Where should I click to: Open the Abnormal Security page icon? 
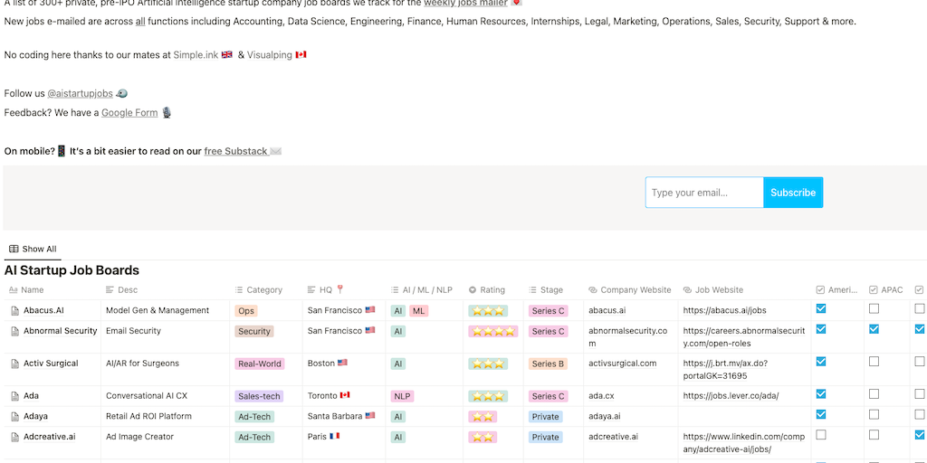pos(14,331)
